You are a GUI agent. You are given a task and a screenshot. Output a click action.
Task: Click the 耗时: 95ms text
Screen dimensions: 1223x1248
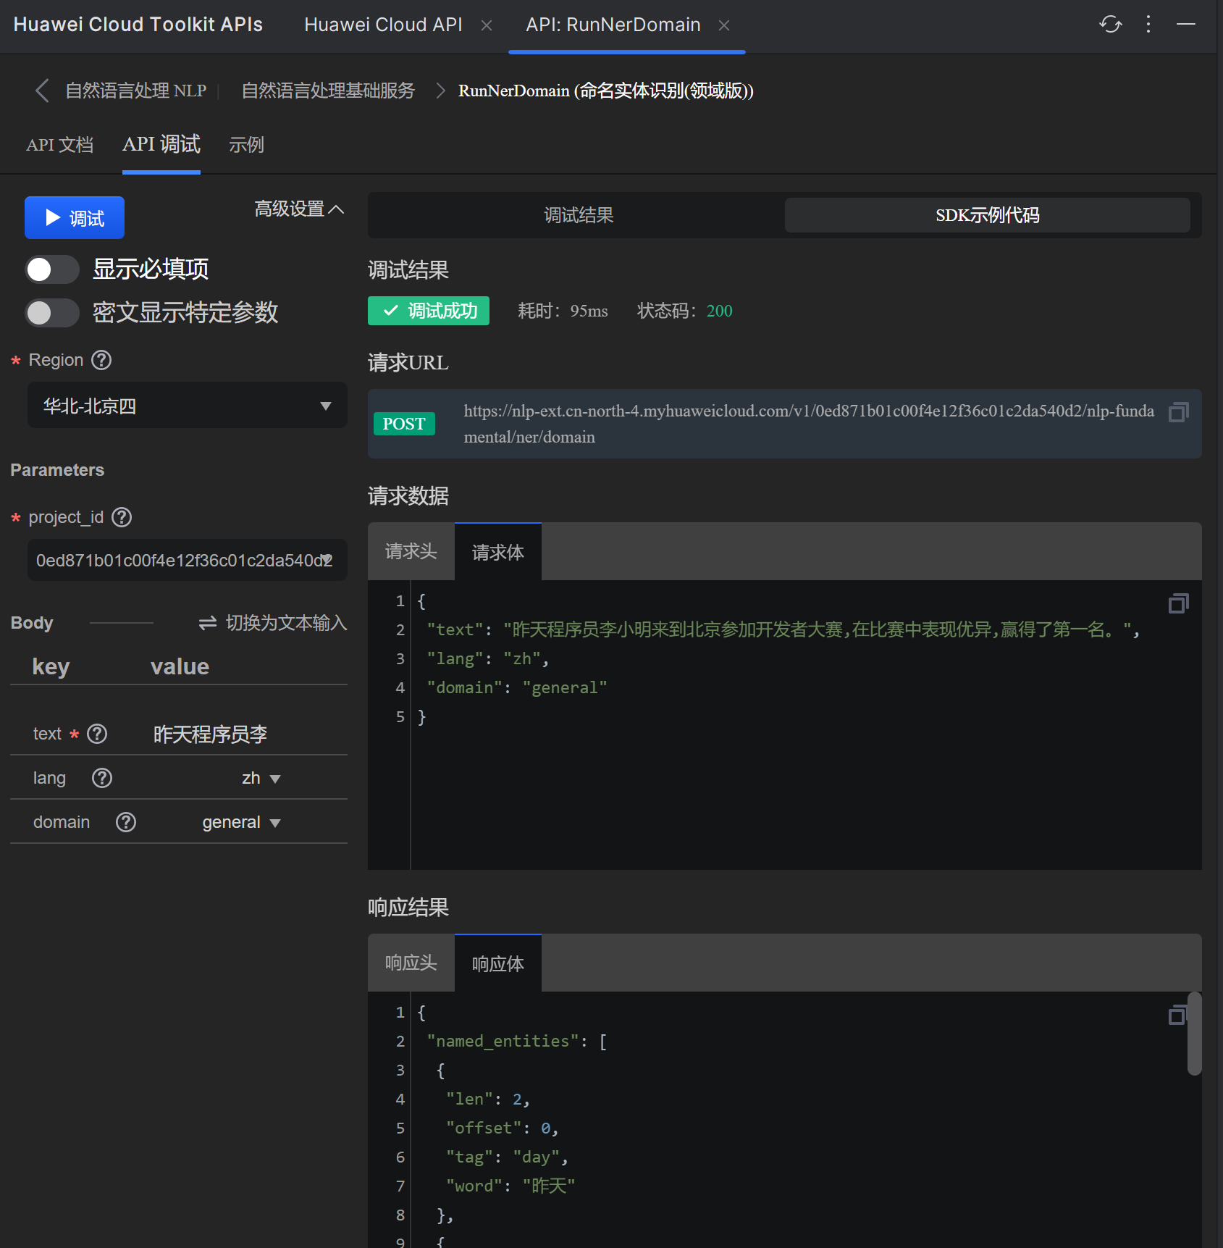[x=563, y=311]
